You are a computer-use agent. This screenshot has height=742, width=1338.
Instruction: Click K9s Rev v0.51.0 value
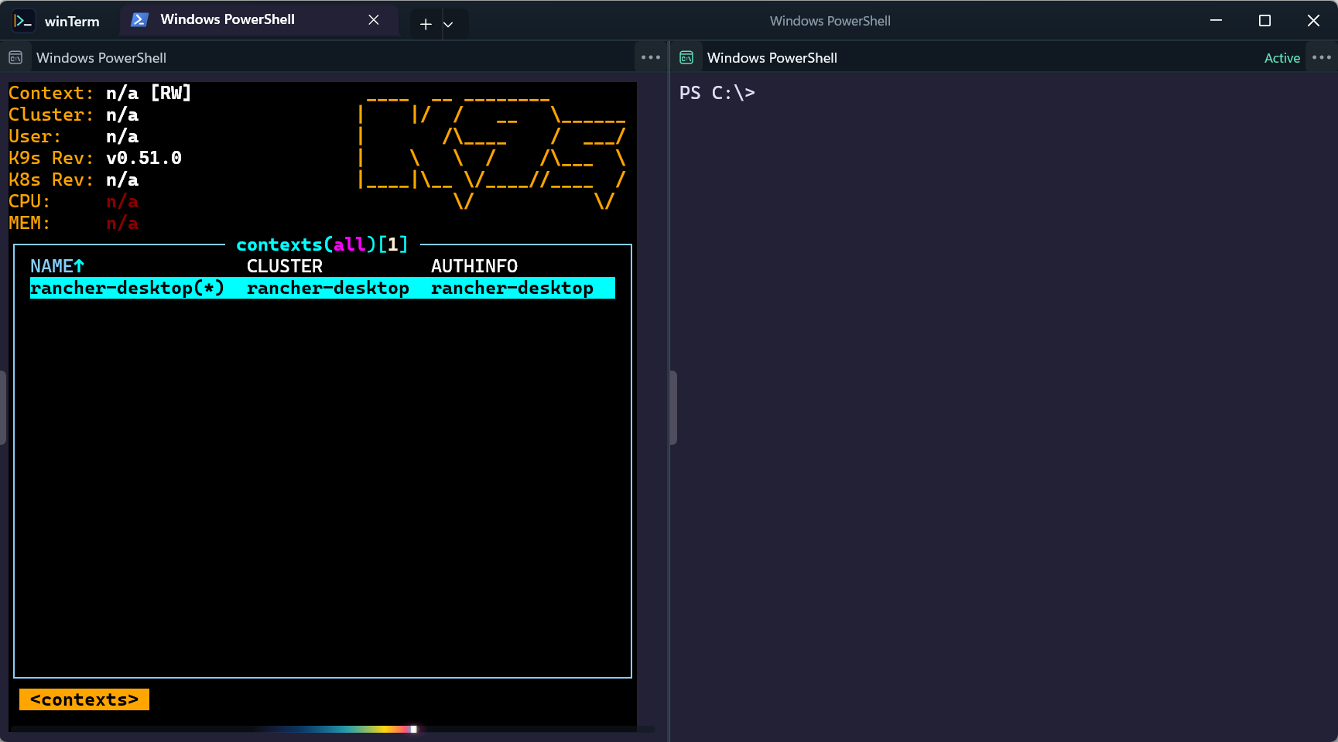coord(144,158)
